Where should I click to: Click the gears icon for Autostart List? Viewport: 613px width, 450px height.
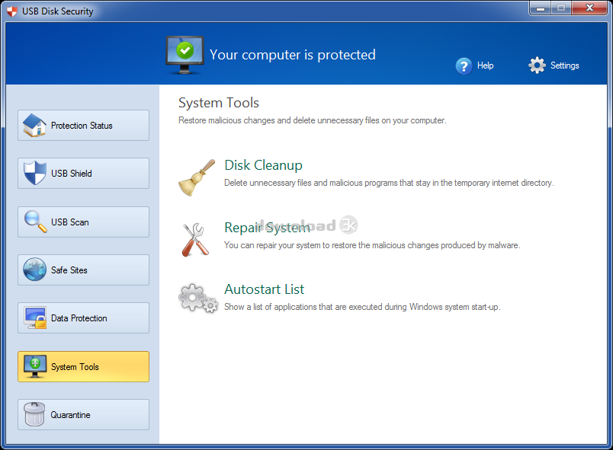198,298
